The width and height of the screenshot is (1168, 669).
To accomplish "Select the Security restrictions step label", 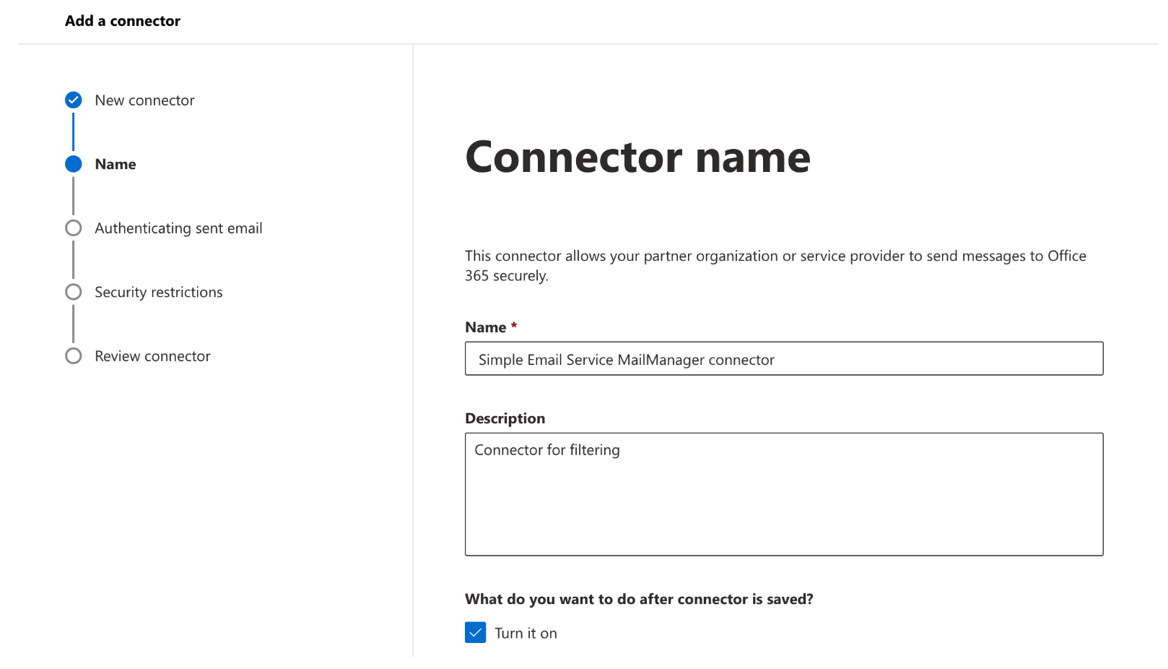I will tap(158, 292).
